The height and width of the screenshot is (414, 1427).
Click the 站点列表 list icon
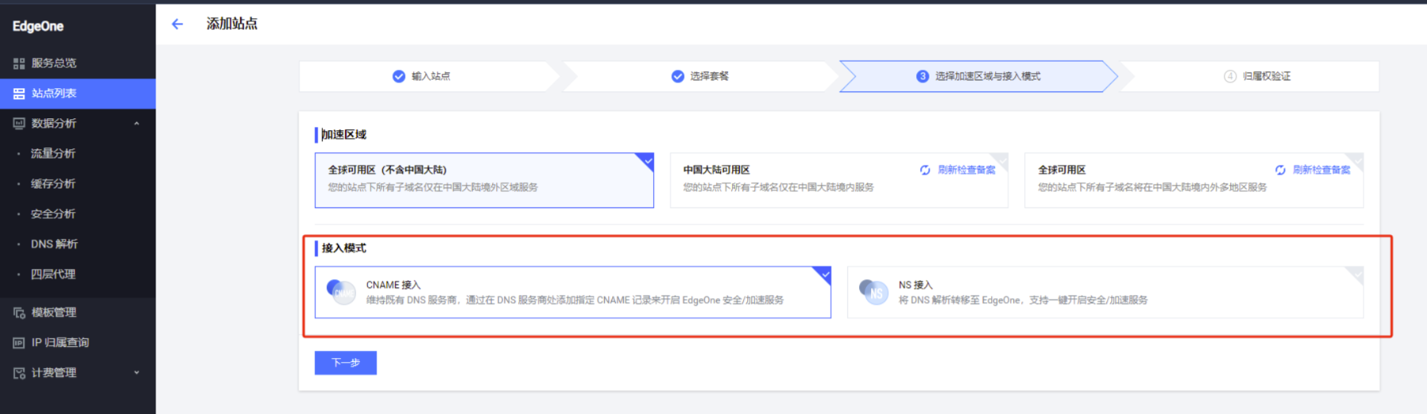tap(19, 93)
